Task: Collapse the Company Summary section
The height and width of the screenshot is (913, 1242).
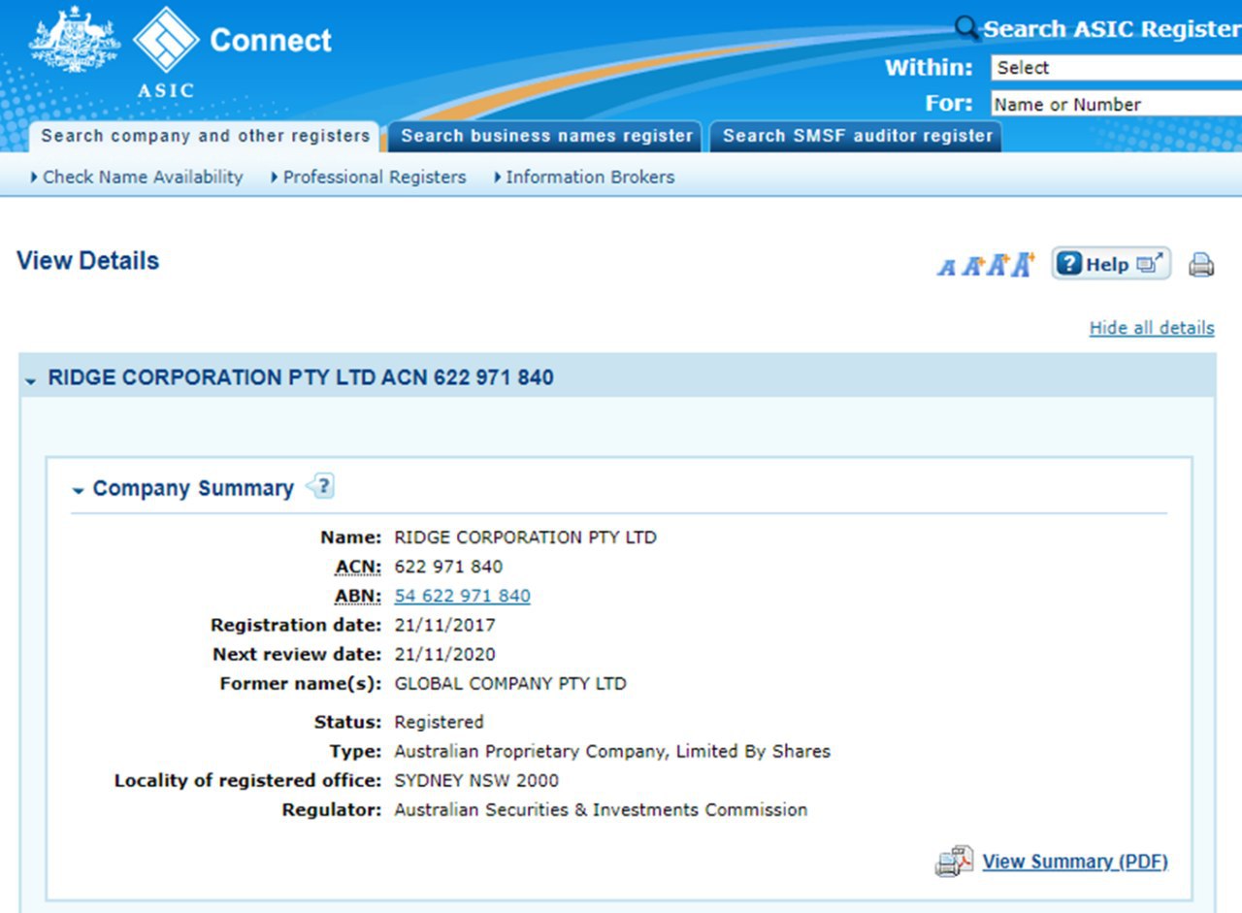Action: pos(78,492)
